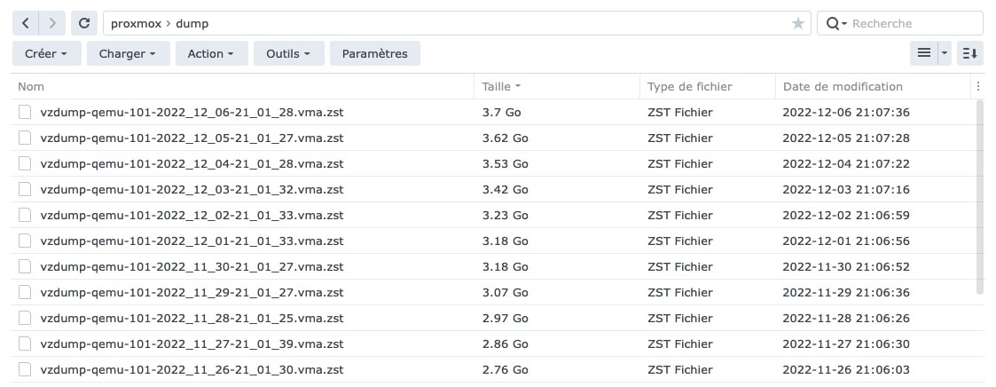
Task: Click the forward navigation arrow
Action: pos(53,24)
